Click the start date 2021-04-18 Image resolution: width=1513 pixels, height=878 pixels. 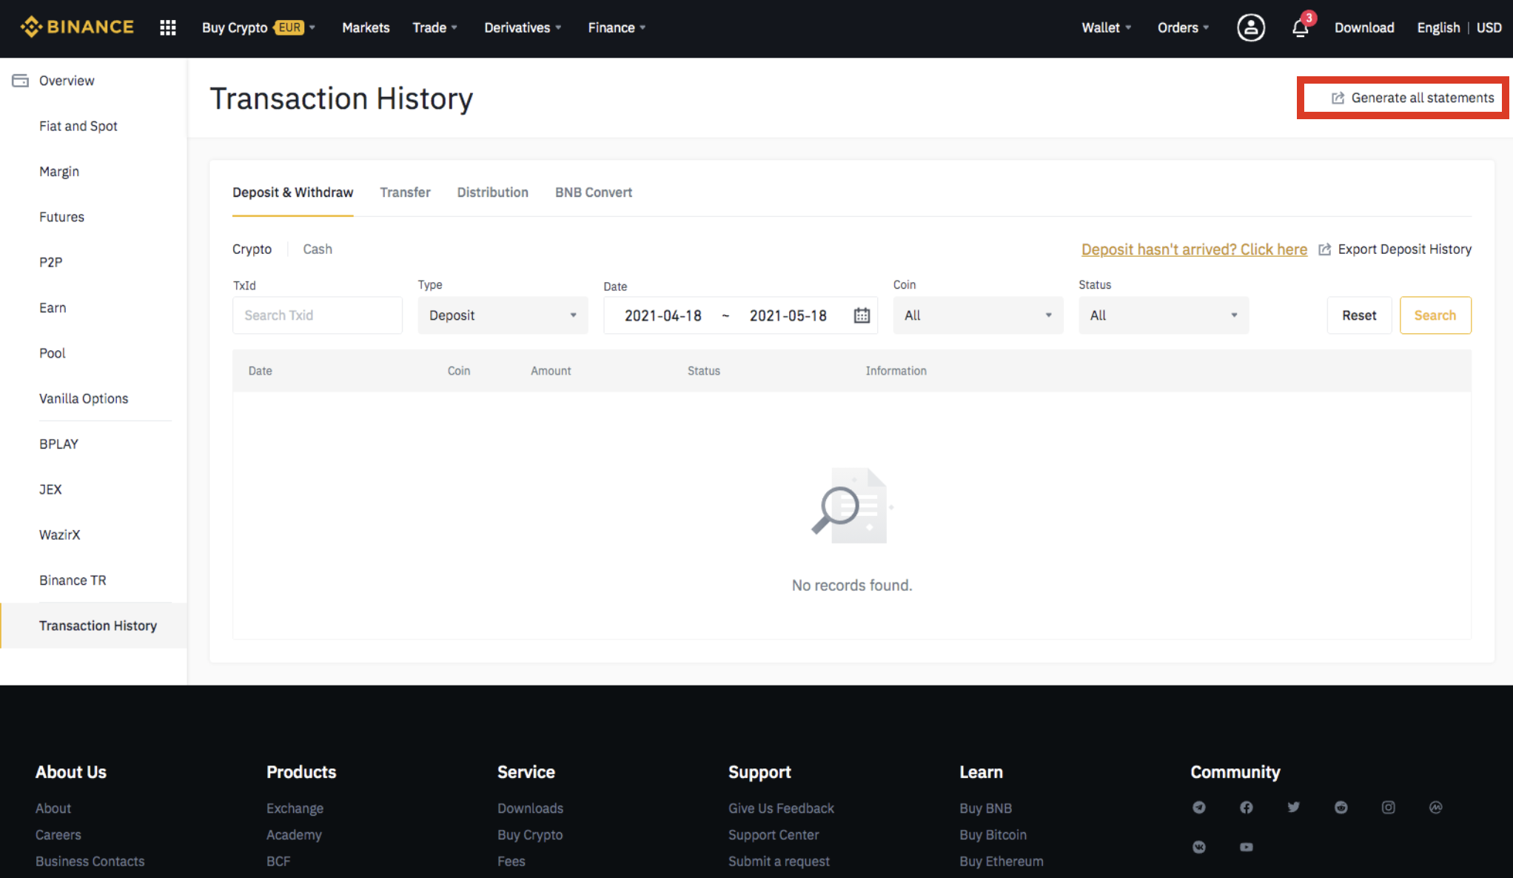tap(663, 315)
